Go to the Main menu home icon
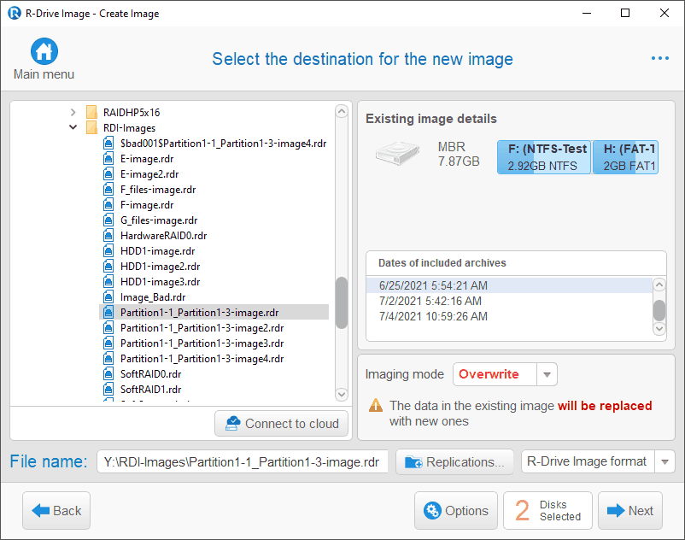 coord(44,51)
